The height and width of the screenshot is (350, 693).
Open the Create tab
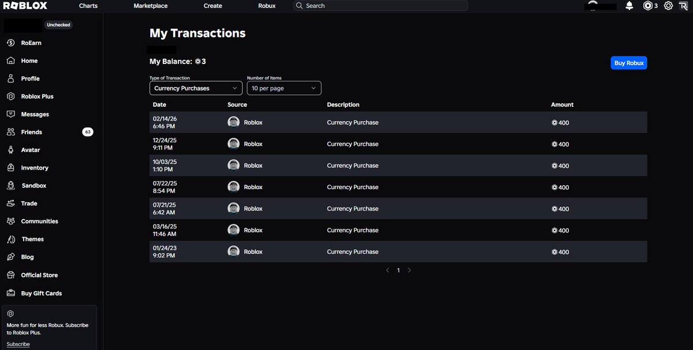(213, 6)
